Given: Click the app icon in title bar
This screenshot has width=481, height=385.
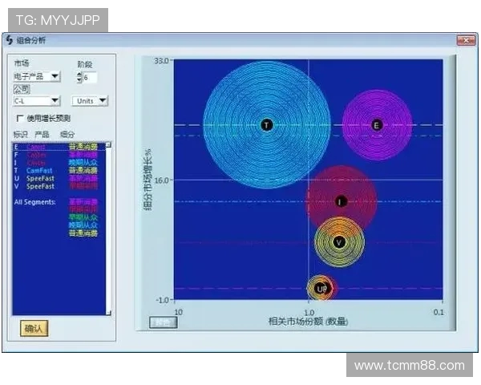Looking at the screenshot, I should click(9, 39).
